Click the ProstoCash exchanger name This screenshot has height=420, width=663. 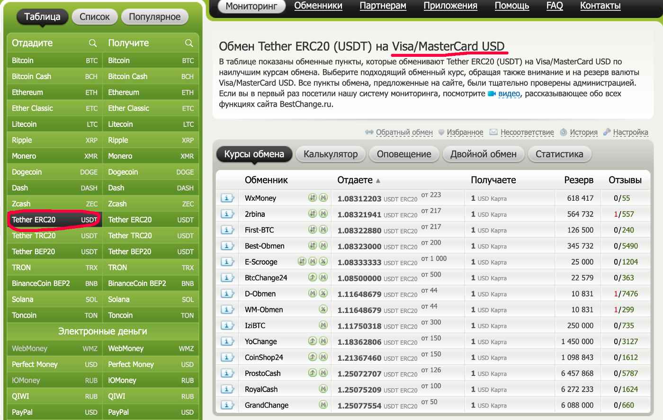click(x=263, y=373)
